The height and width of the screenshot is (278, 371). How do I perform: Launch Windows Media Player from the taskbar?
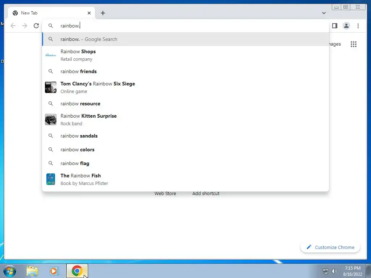pos(54,271)
